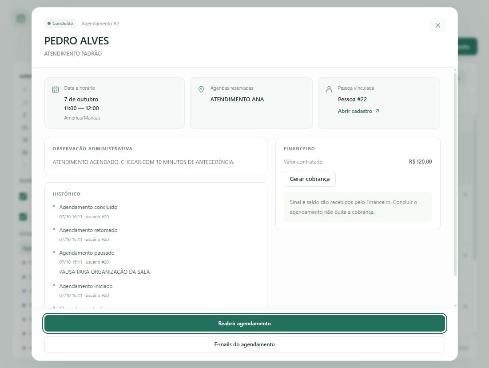489x368 pixels.
Task: Click Agendamento concluído history entry
Action: tap(88, 207)
